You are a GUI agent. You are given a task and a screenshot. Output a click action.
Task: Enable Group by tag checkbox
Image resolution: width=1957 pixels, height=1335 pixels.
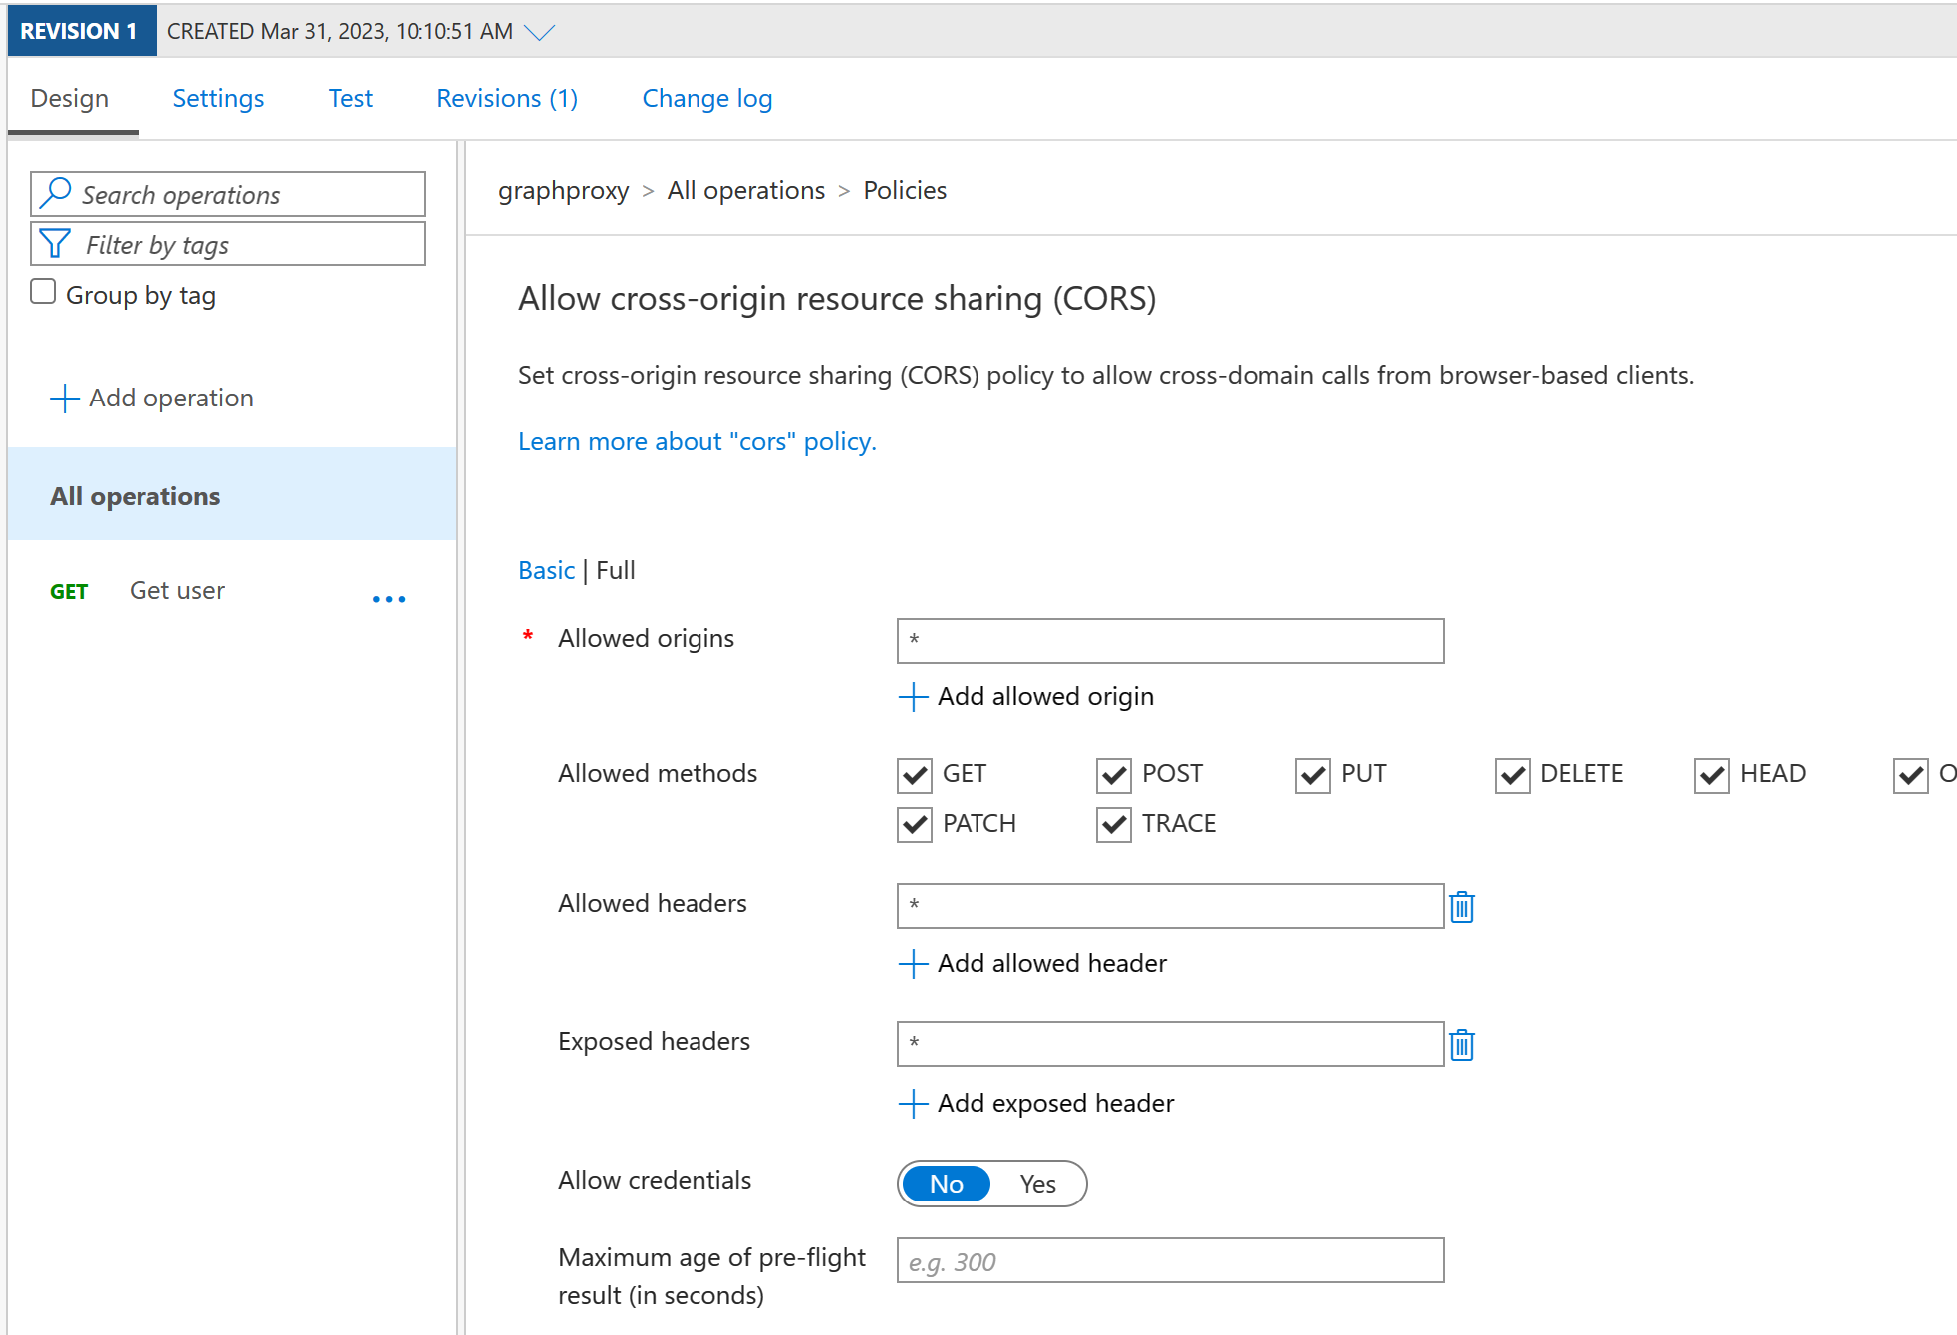coord(43,292)
